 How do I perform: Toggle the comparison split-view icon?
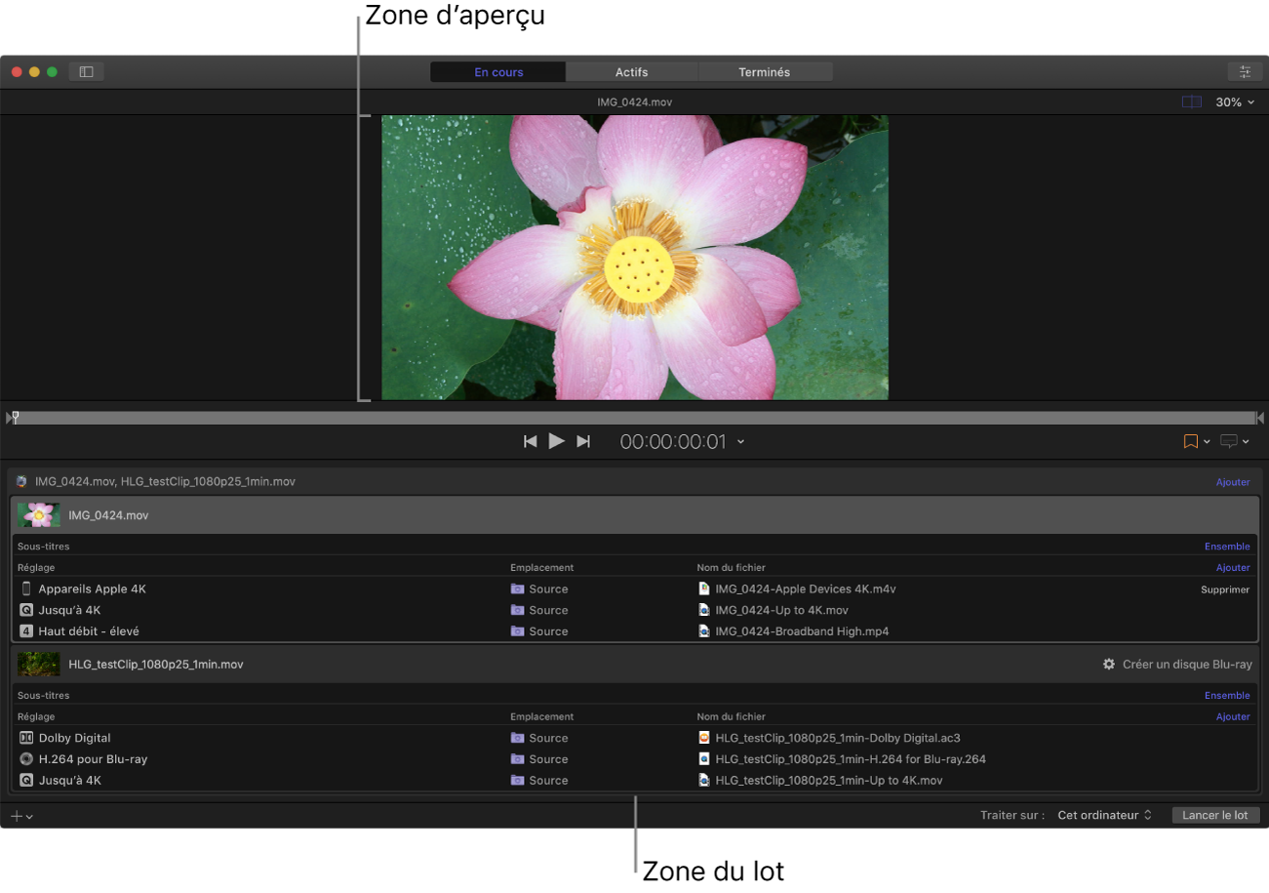coord(1191,102)
